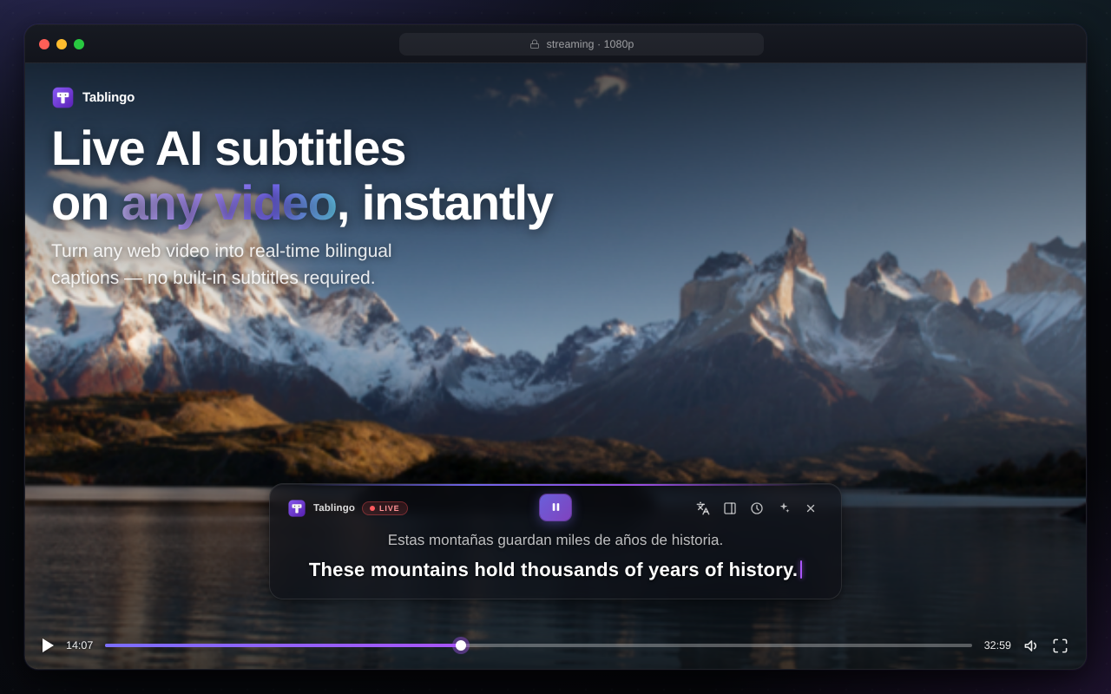The width and height of the screenshot is (1111, 694).
Task: Click the video progress slider handle
Action: click(461, 645)
